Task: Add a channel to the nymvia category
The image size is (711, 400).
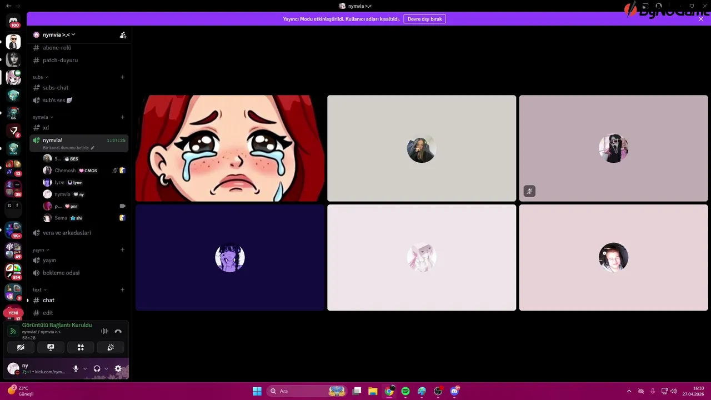Action: [x=123, y=117]
